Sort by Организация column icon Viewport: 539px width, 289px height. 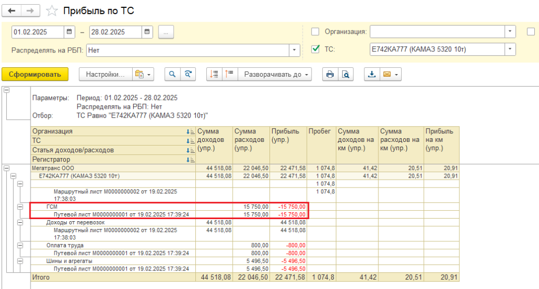[x=190, y=131]
